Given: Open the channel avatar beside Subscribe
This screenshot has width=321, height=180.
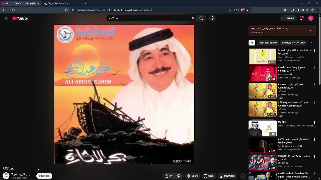Looking at the screenshot, I should click(6, 176).
